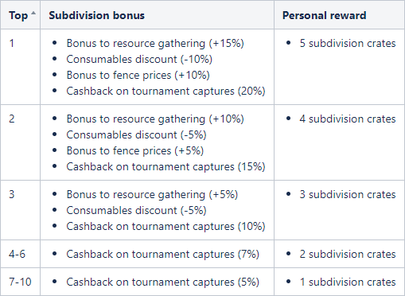This screenshot has width=405, height=296.
Task: Select the 4-6 rank cell
Action: 21,254
